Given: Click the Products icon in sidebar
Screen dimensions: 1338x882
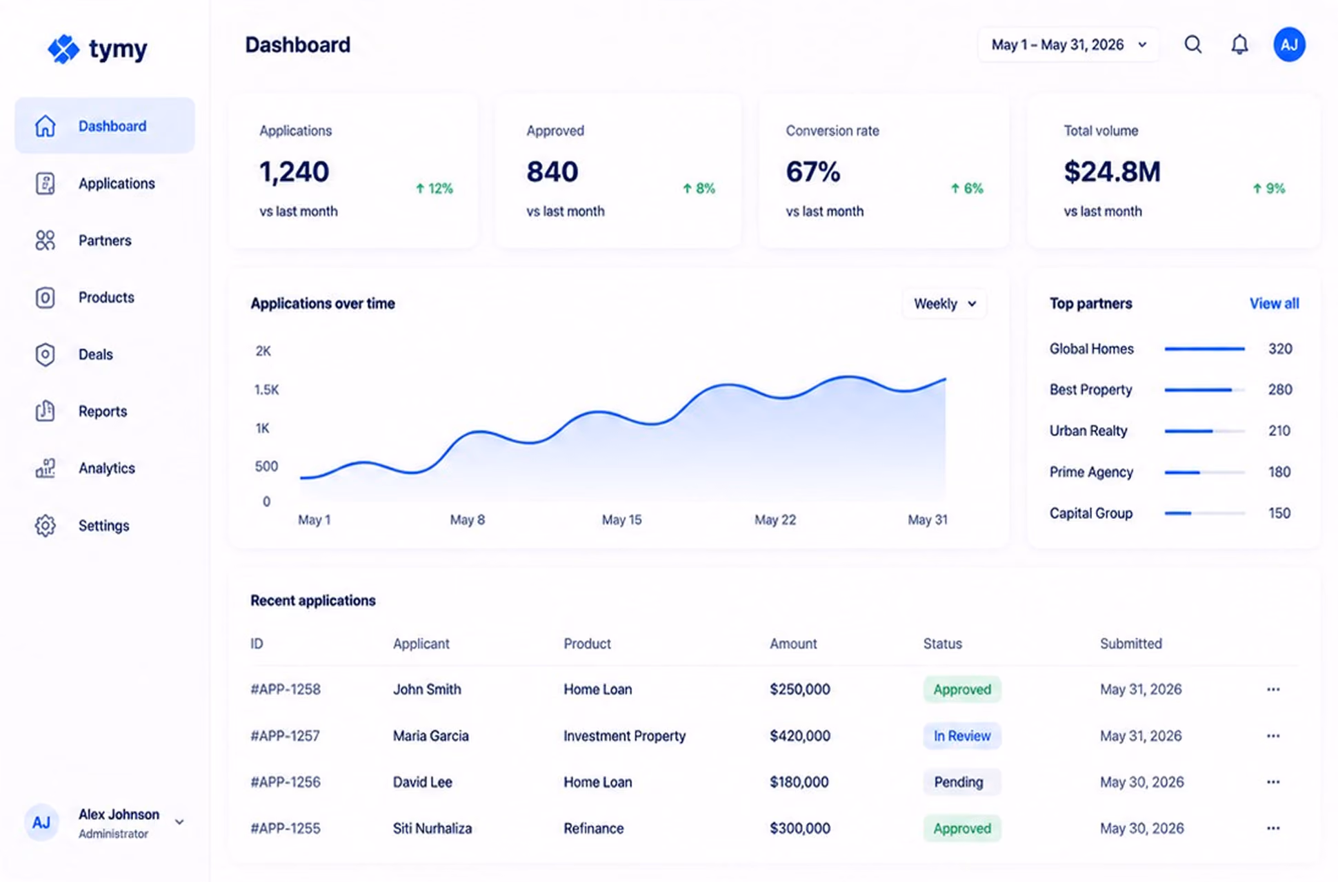Looking at the screenshot, I should (x=46, y=298).
